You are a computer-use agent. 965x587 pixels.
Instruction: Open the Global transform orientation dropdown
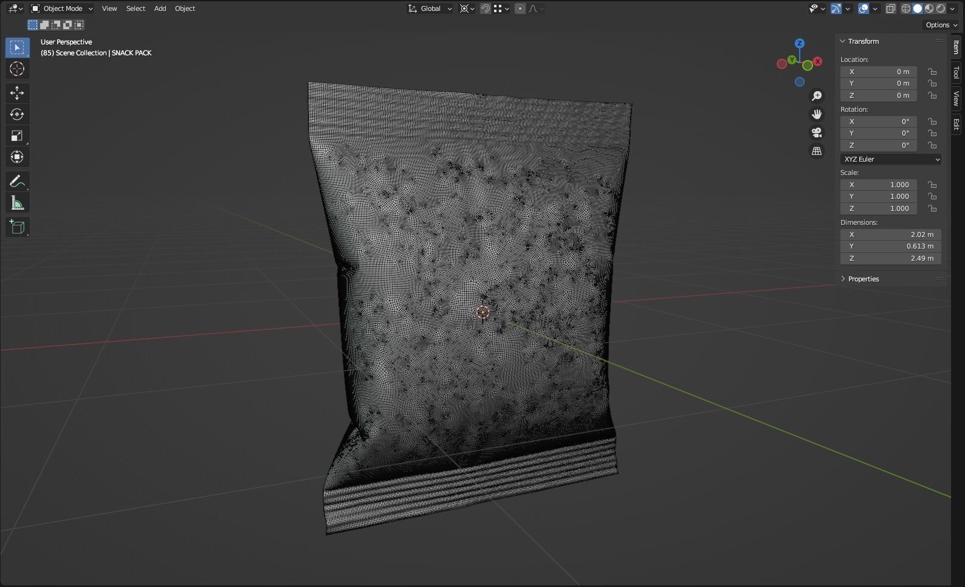430,9
